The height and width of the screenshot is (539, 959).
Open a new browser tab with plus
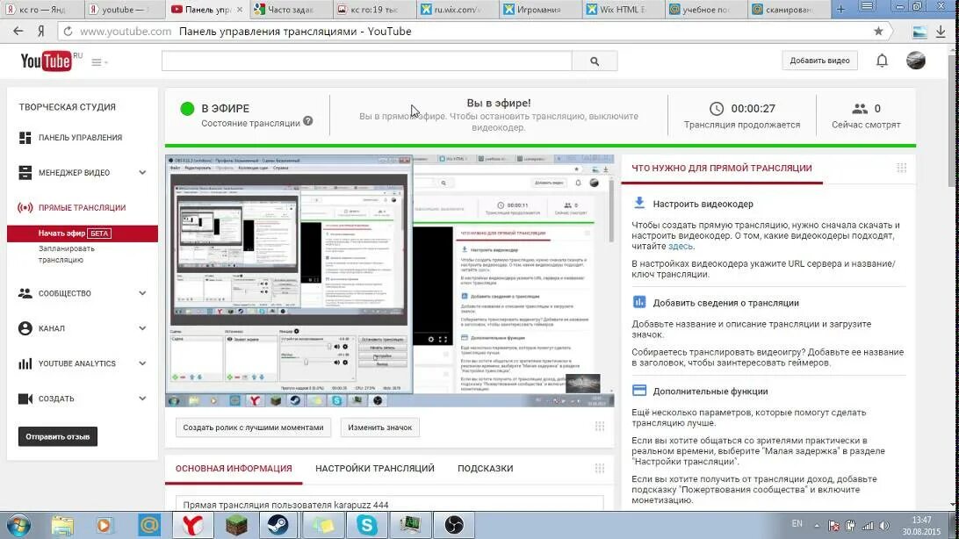[841, 9]
